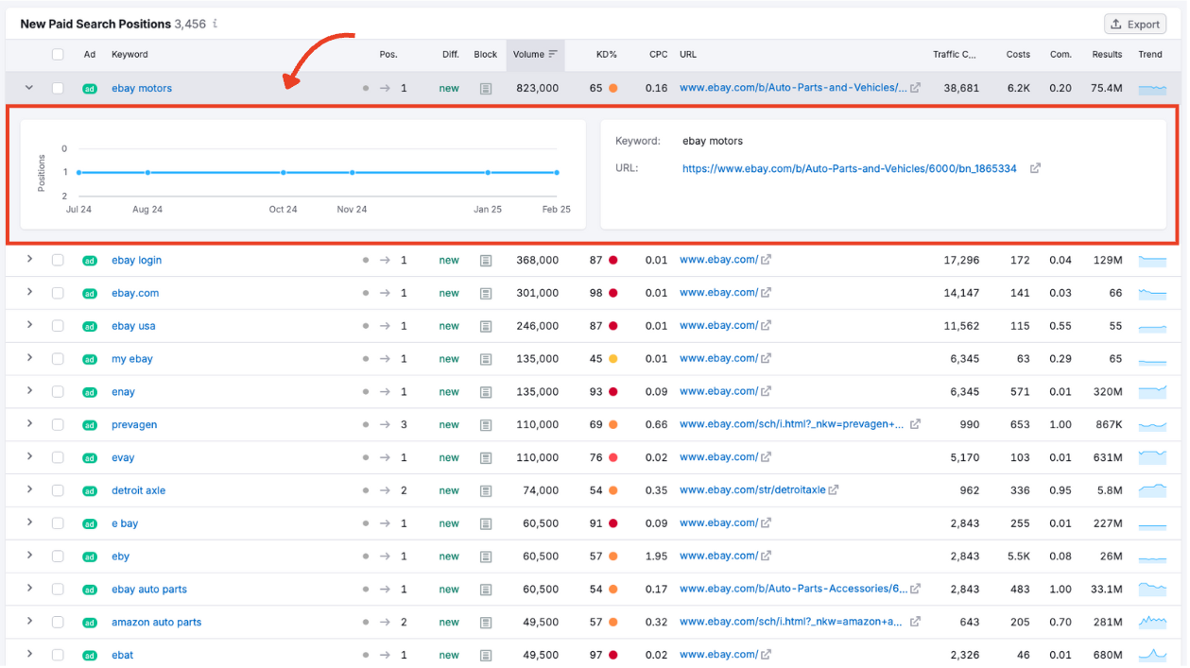Sort by the KD% column header

[x=606, y=55]
